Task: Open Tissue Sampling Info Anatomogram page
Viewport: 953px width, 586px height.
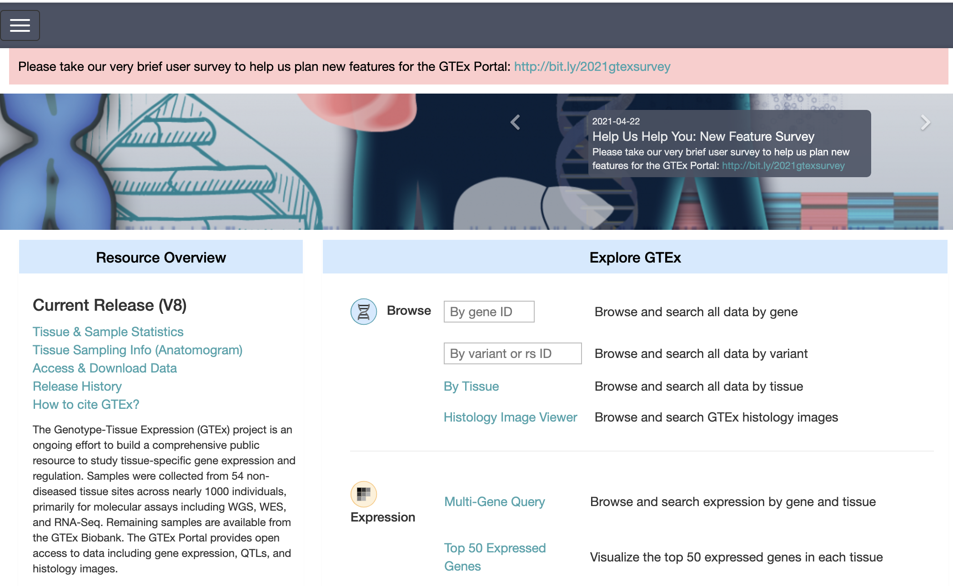Action: click(x=137, y=350)
